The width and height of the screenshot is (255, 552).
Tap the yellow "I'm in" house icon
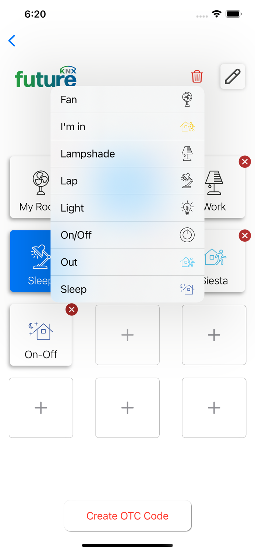(187, 127)
